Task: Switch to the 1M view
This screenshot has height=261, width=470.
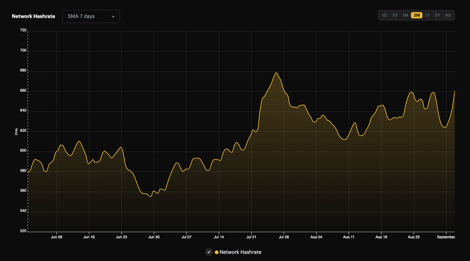Action: pyautogui.click(x=405, y=15)
